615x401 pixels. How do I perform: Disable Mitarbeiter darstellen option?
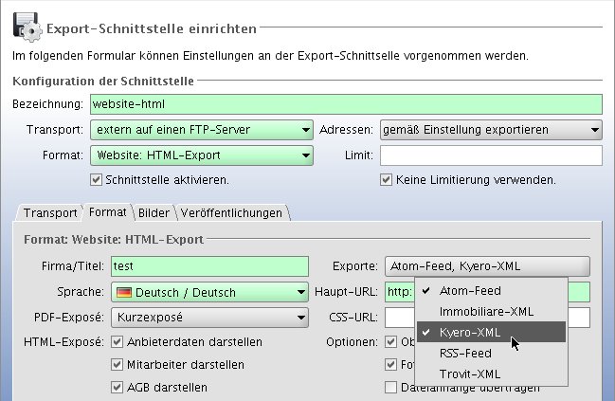(118, 364)
